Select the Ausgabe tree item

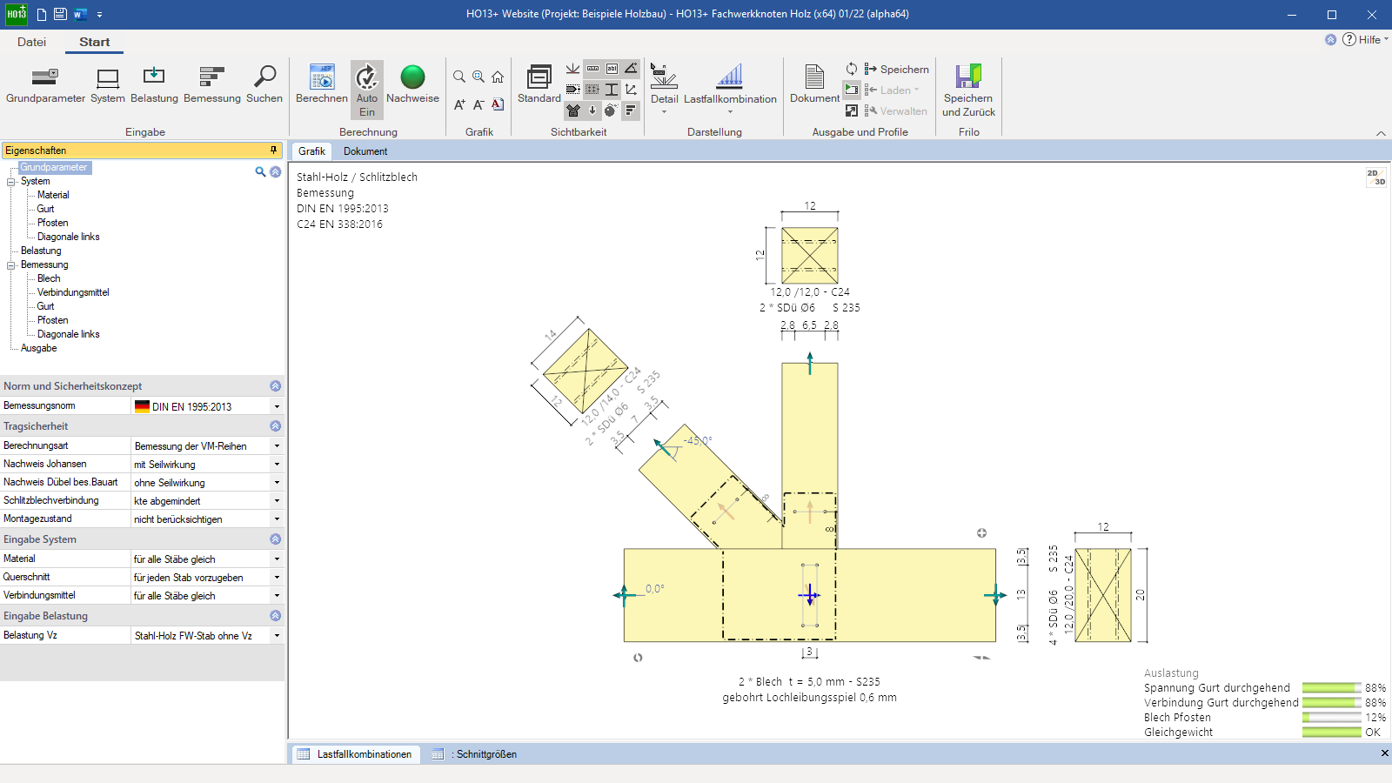pyautogui.click(x=38, y=348)
